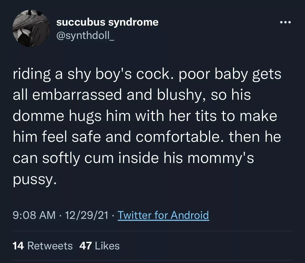305x263 pixels.
Task: Select the timestamp 9:08 AM
Action: pos(33,215)
